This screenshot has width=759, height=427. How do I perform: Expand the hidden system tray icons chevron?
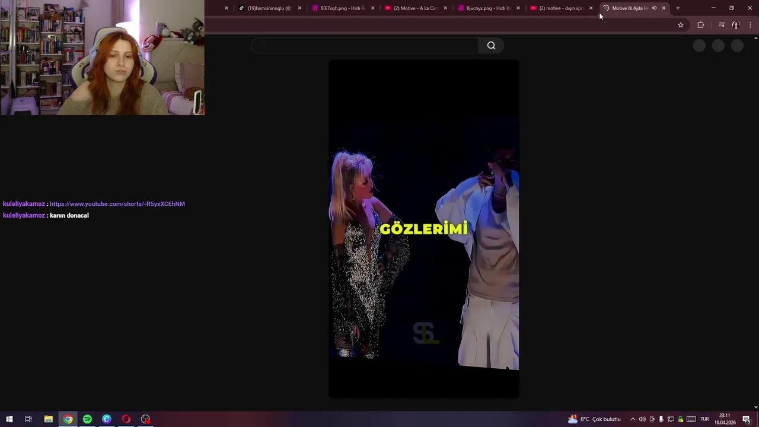(x=633, y=419)
